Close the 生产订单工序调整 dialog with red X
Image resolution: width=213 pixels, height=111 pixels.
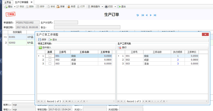[205, 34]
